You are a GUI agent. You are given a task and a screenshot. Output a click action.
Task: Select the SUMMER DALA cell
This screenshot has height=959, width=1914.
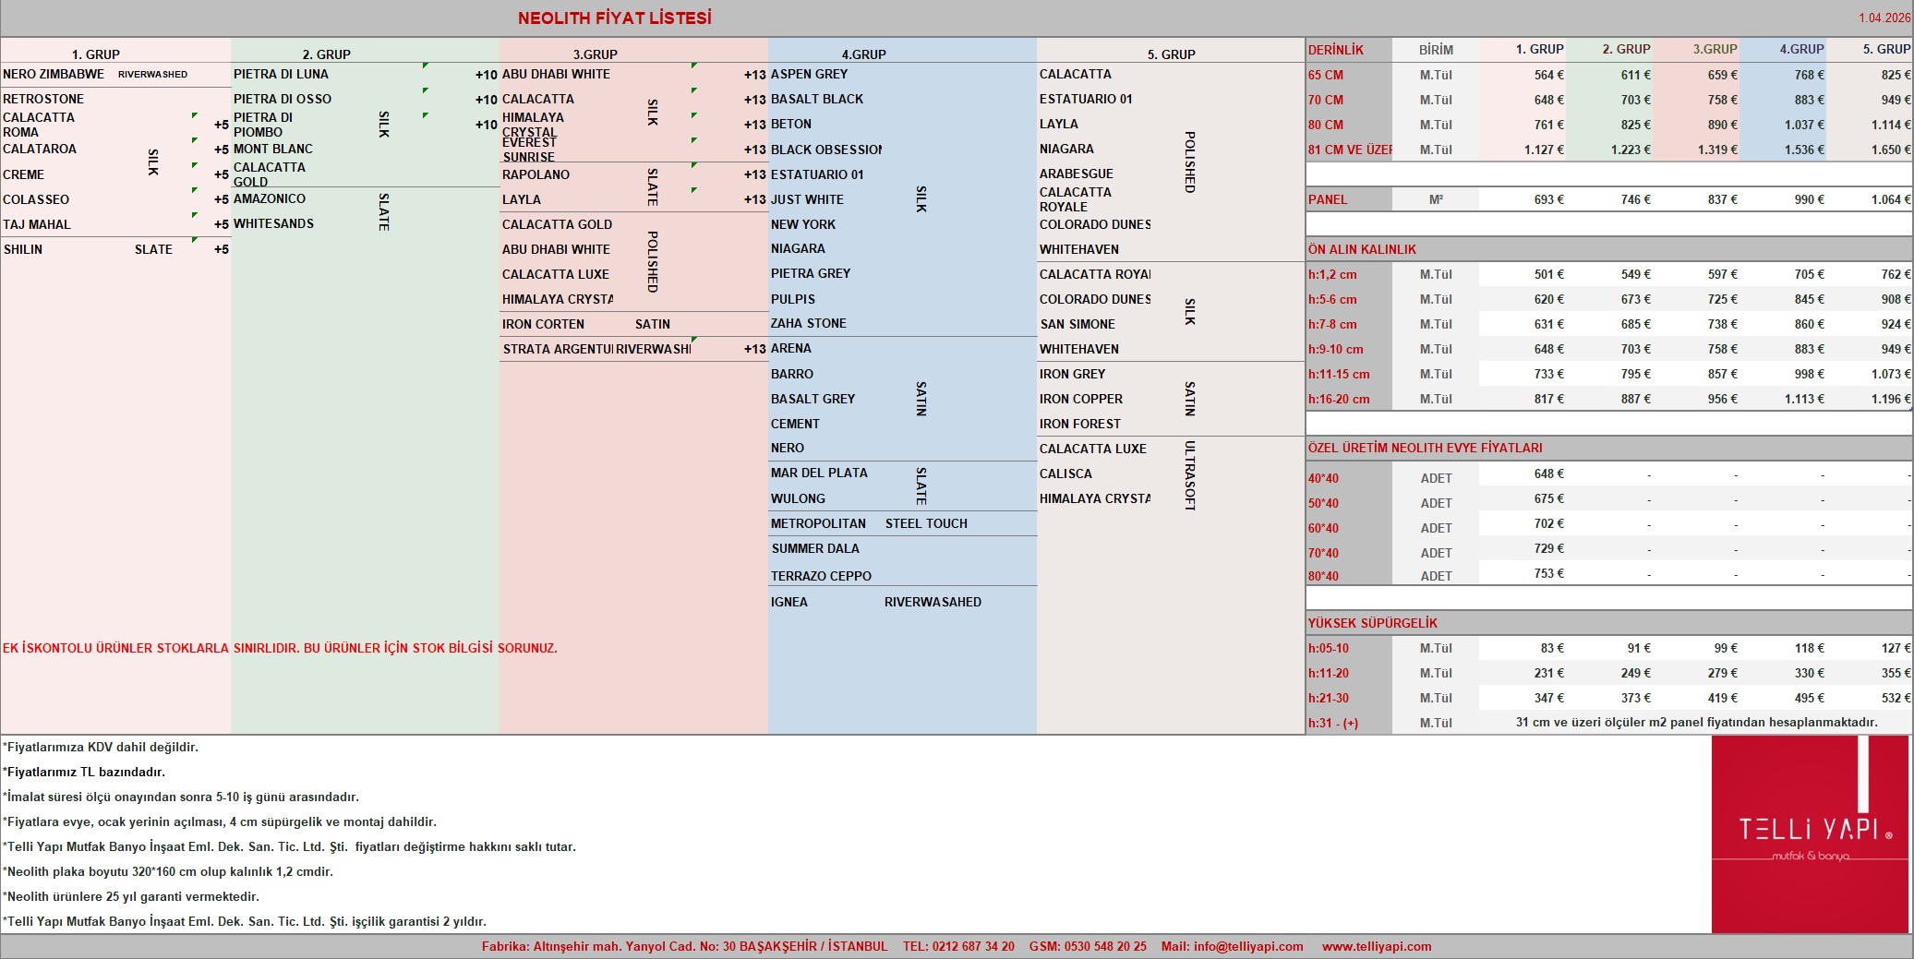pyautogui.click(x=816, y=548)
